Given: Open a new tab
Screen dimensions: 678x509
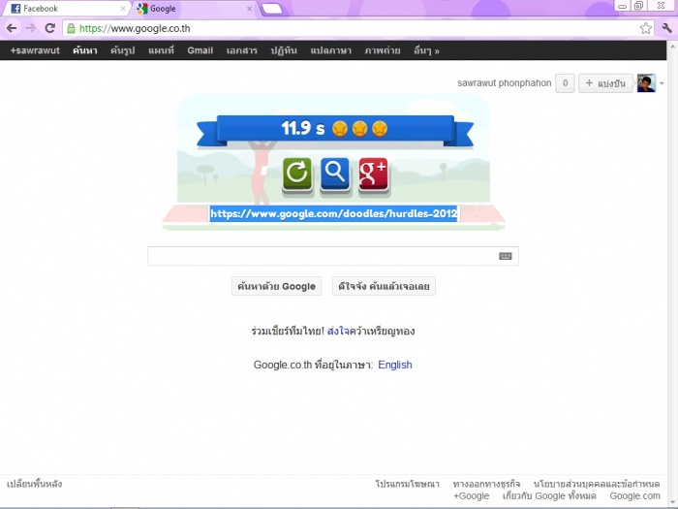Looking at the screenshot, I should [x=272, y=9].
